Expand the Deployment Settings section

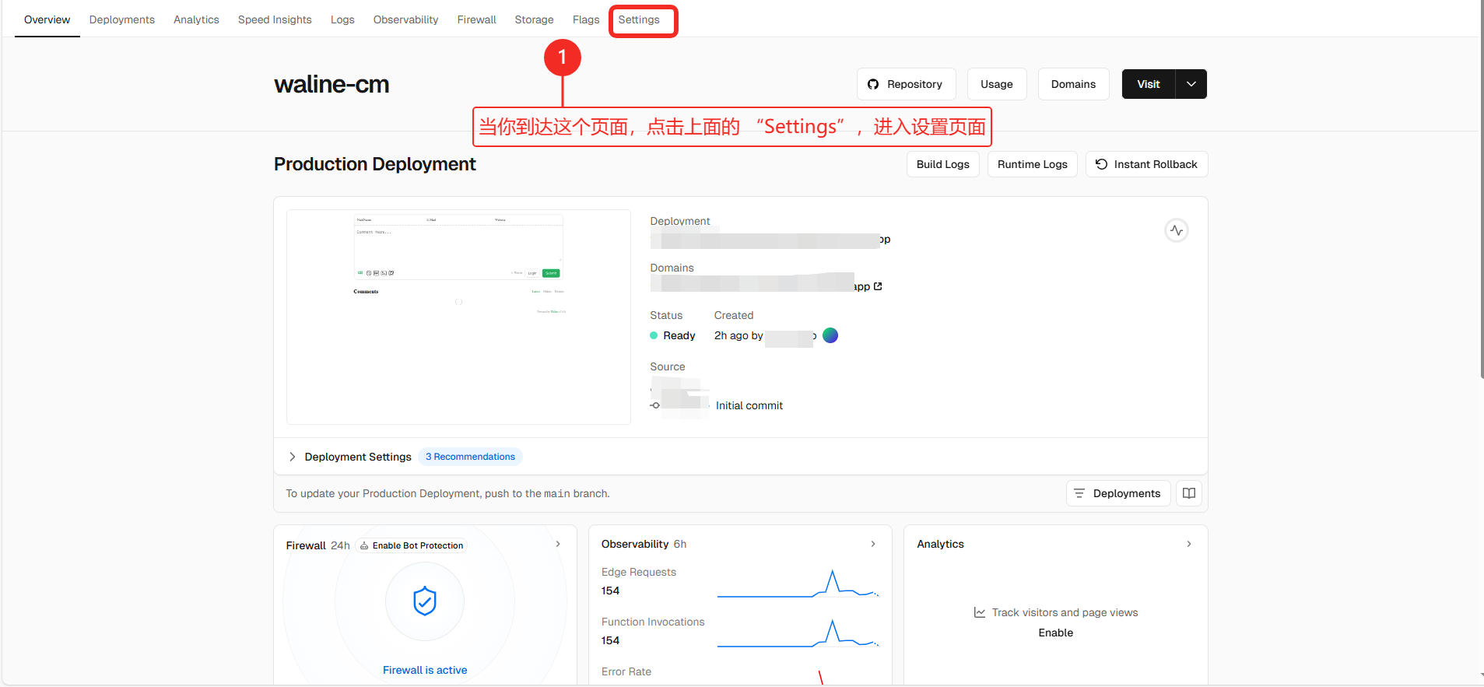(293, 457)
